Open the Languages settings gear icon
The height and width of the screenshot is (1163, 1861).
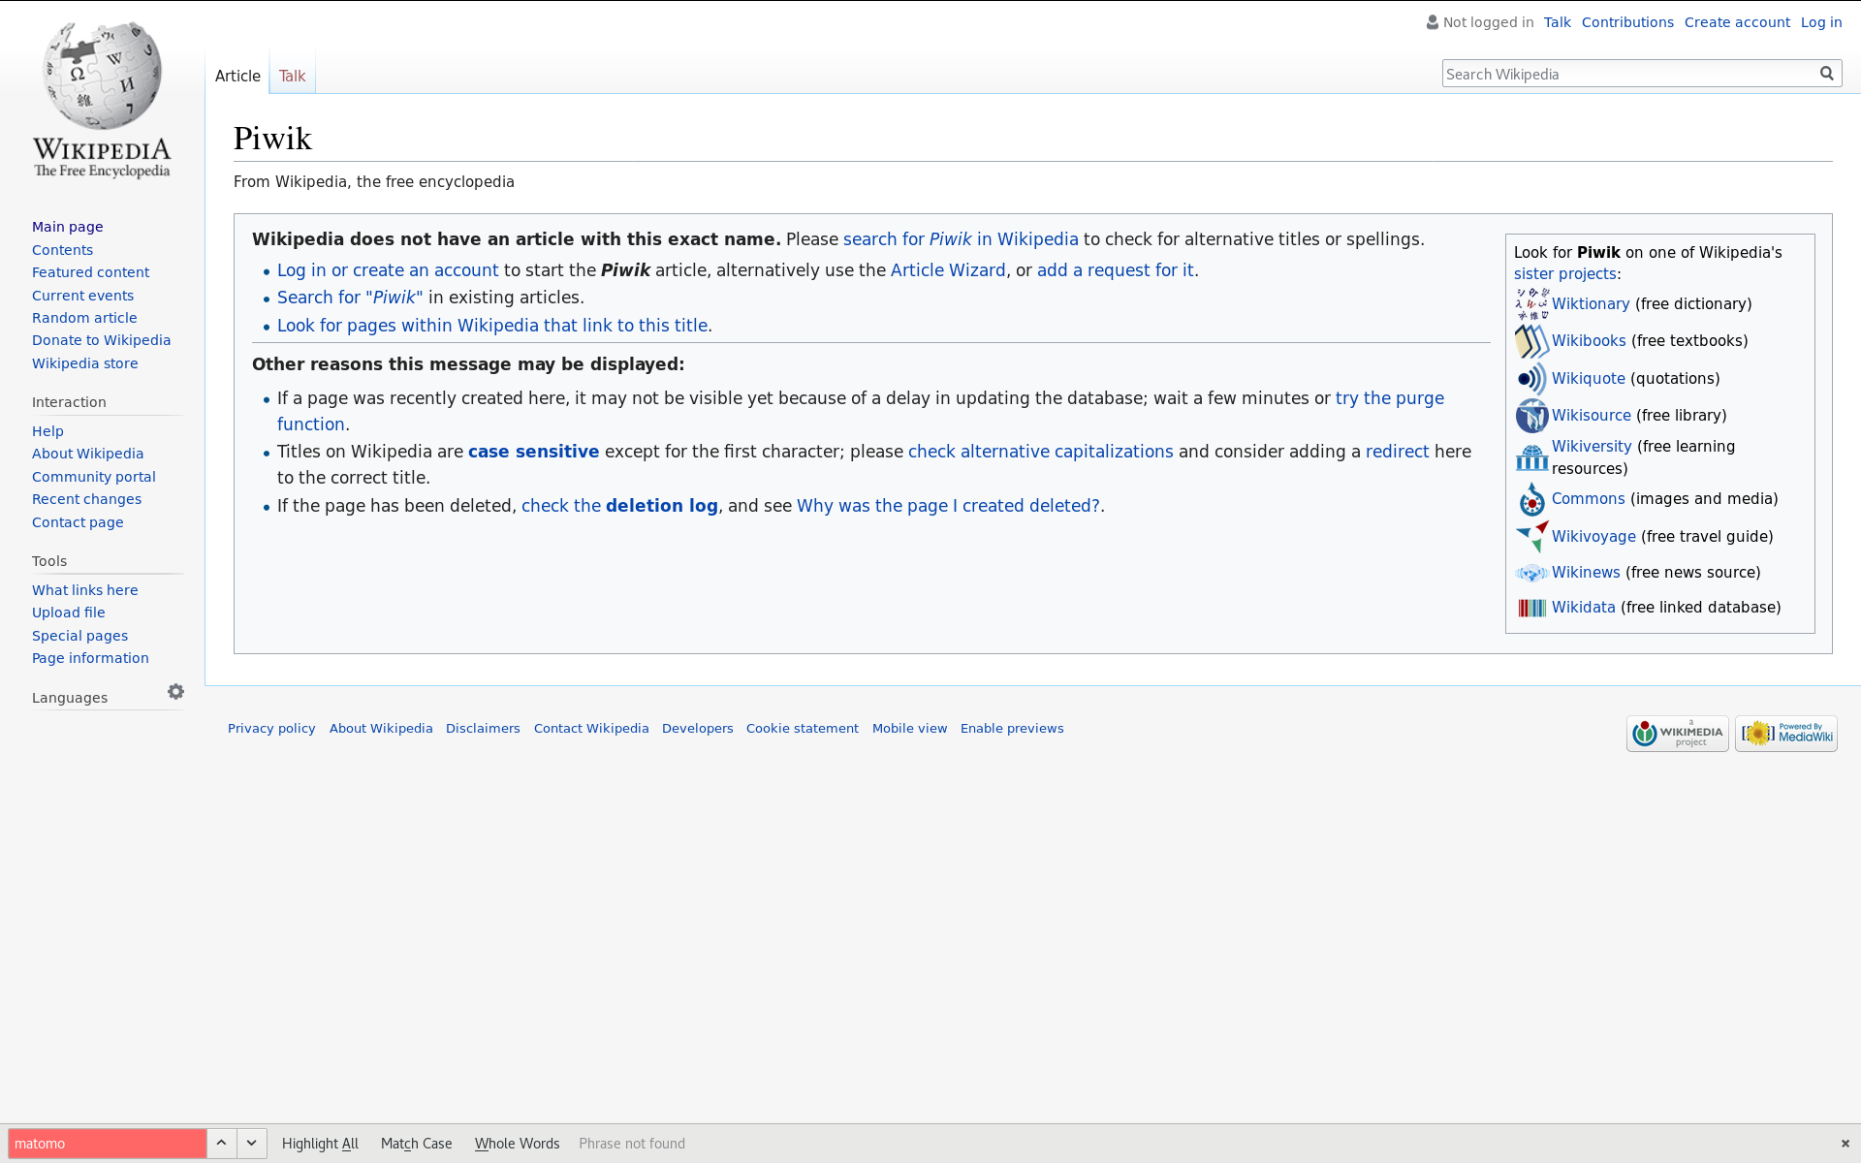(175, 692)
